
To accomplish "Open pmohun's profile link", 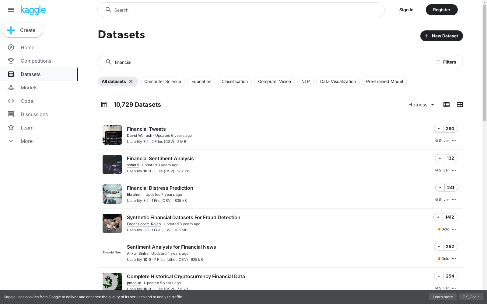I will click(x=134, y=283).
